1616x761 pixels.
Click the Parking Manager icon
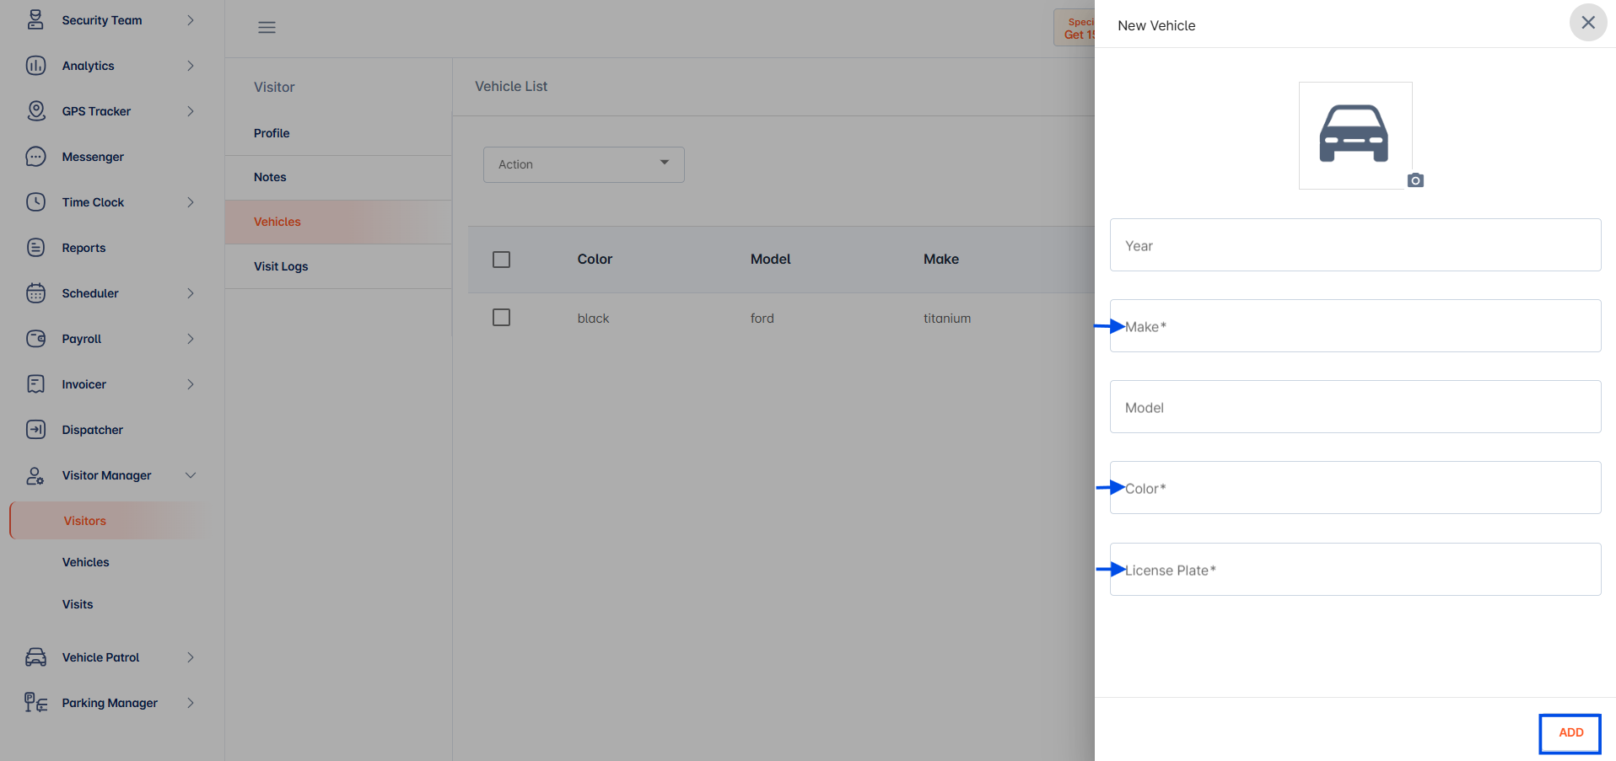pyautogui.click(x=35, y=703)
